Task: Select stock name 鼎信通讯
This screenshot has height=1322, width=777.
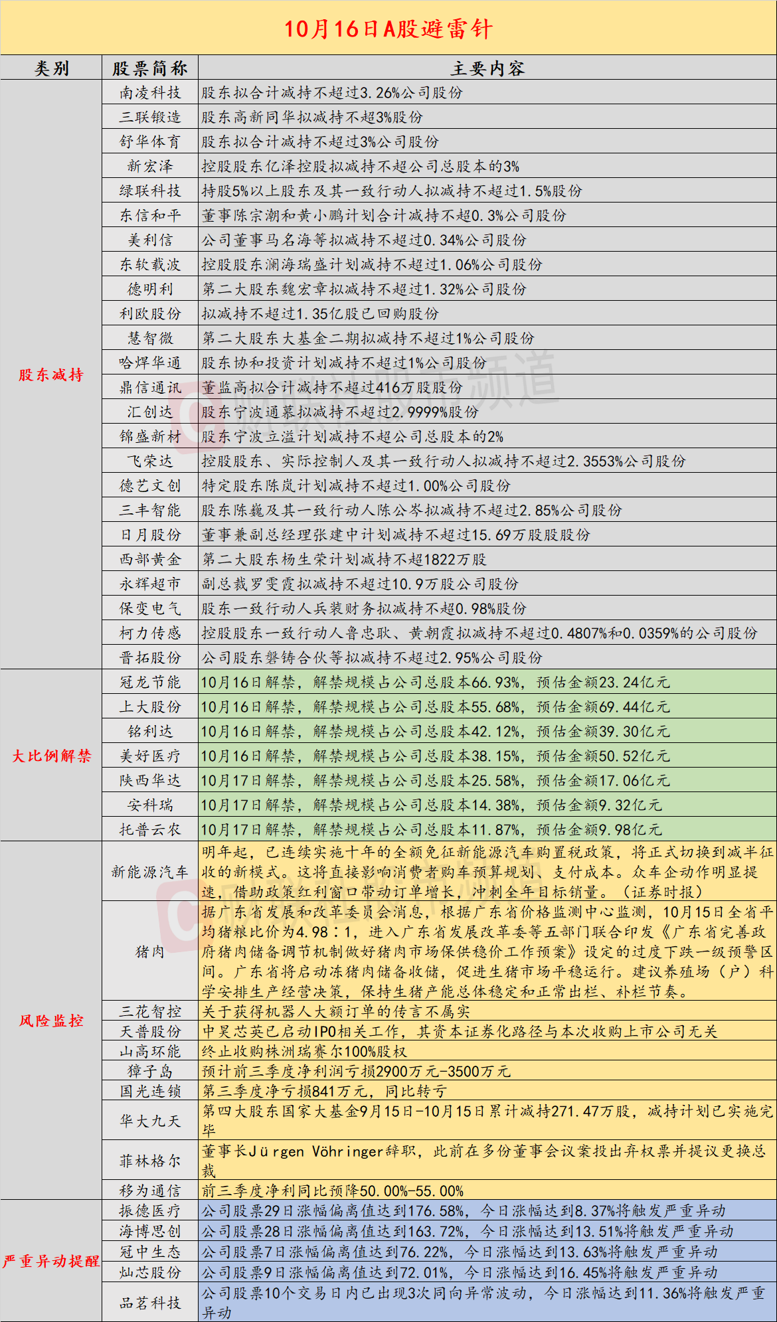Action: point(150,387)
